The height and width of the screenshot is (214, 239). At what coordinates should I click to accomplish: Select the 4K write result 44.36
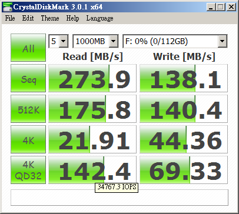[x=184, y=139]
